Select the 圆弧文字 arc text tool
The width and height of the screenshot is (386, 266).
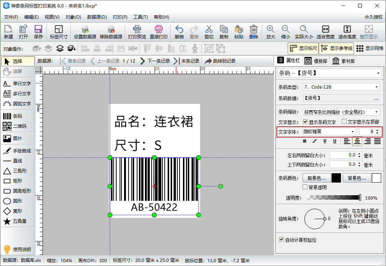(18, 104)
